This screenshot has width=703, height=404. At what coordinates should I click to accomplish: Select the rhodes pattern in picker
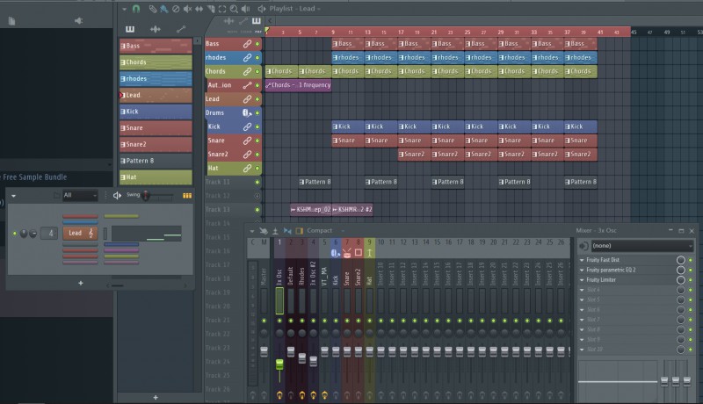tap(156, 79)
